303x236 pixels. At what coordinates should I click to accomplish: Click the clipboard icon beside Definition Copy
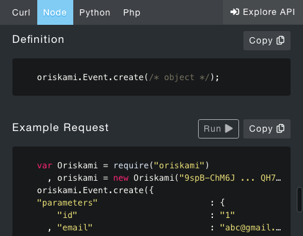[x=281, y=40]
